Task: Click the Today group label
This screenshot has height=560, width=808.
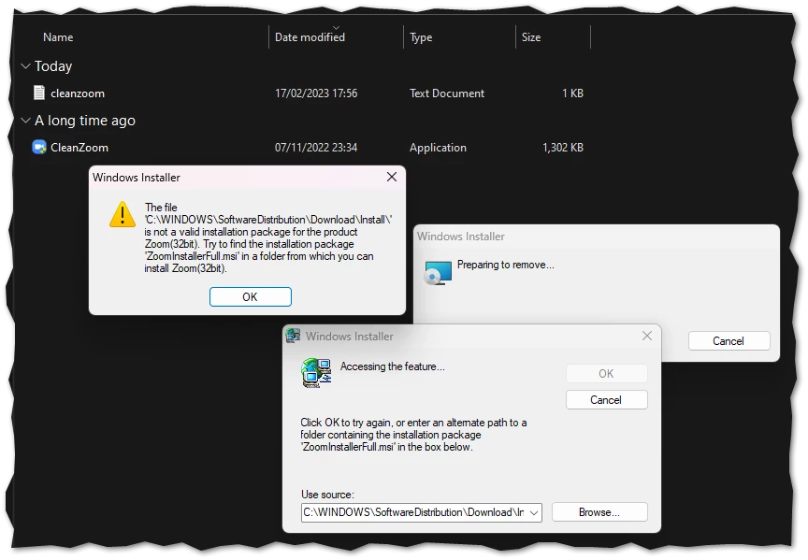Action: click(53, 66)
